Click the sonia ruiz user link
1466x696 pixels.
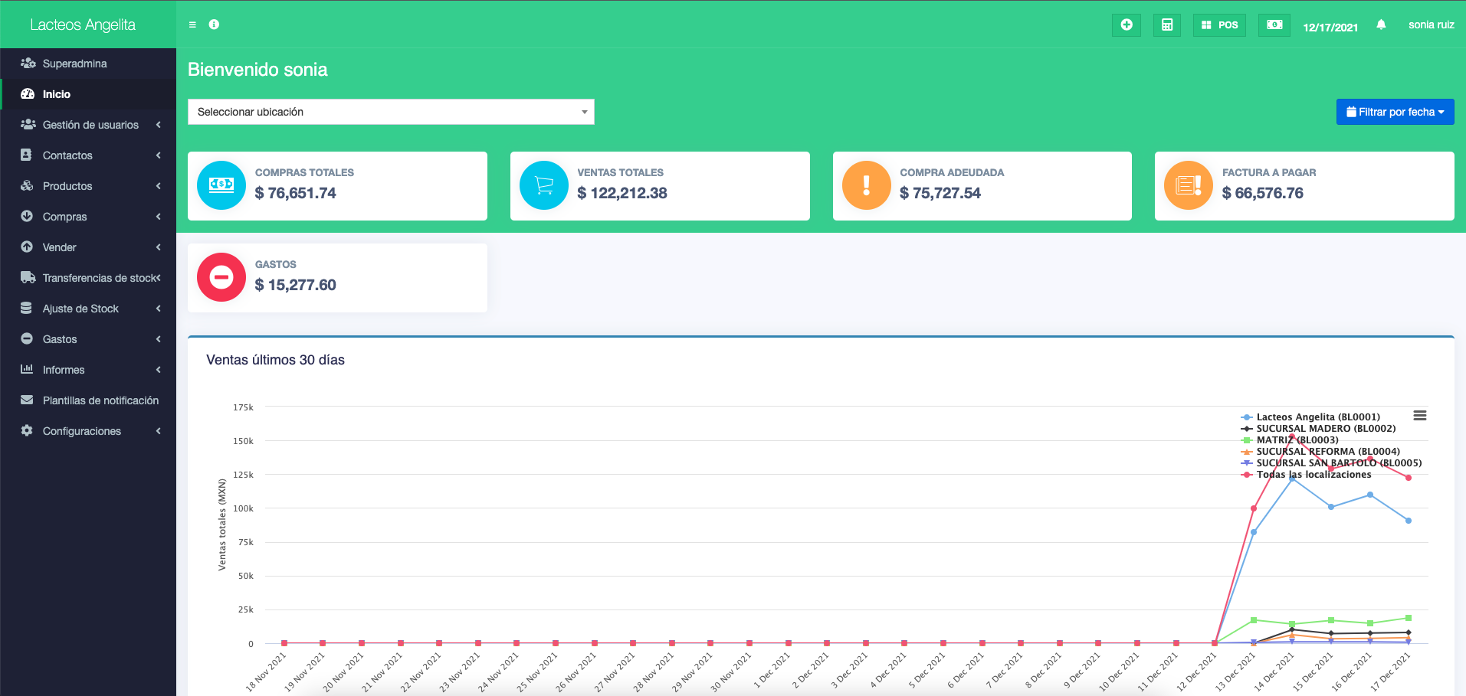(x=1431, y=25)
